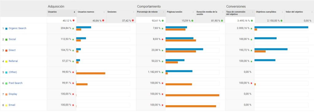The width and height of the screenshot is (314, 112).
Task: Click the red arrow next to 99,93 %
Action: [73, 72]
